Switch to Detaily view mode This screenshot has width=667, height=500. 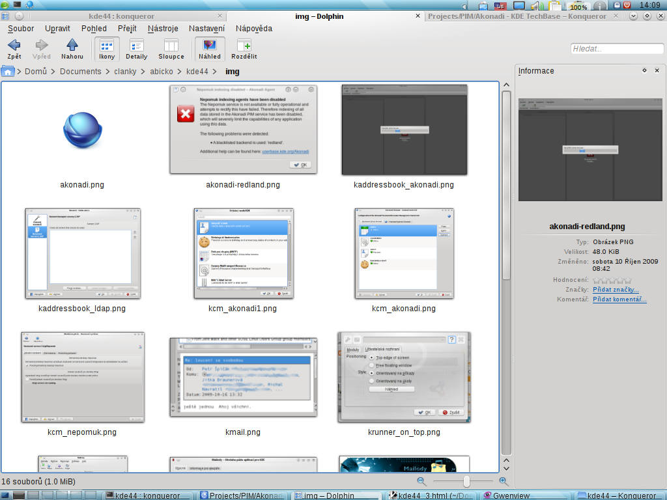[x=137, y=49]
